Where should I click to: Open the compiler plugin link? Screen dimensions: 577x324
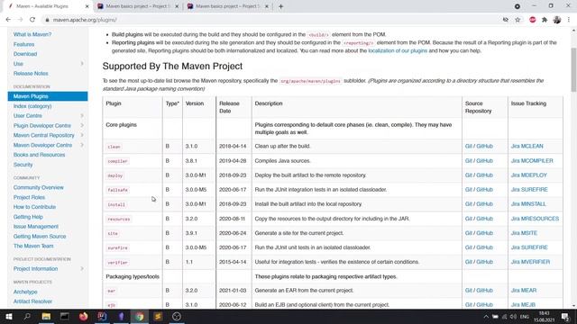click(x=118, y=161)
